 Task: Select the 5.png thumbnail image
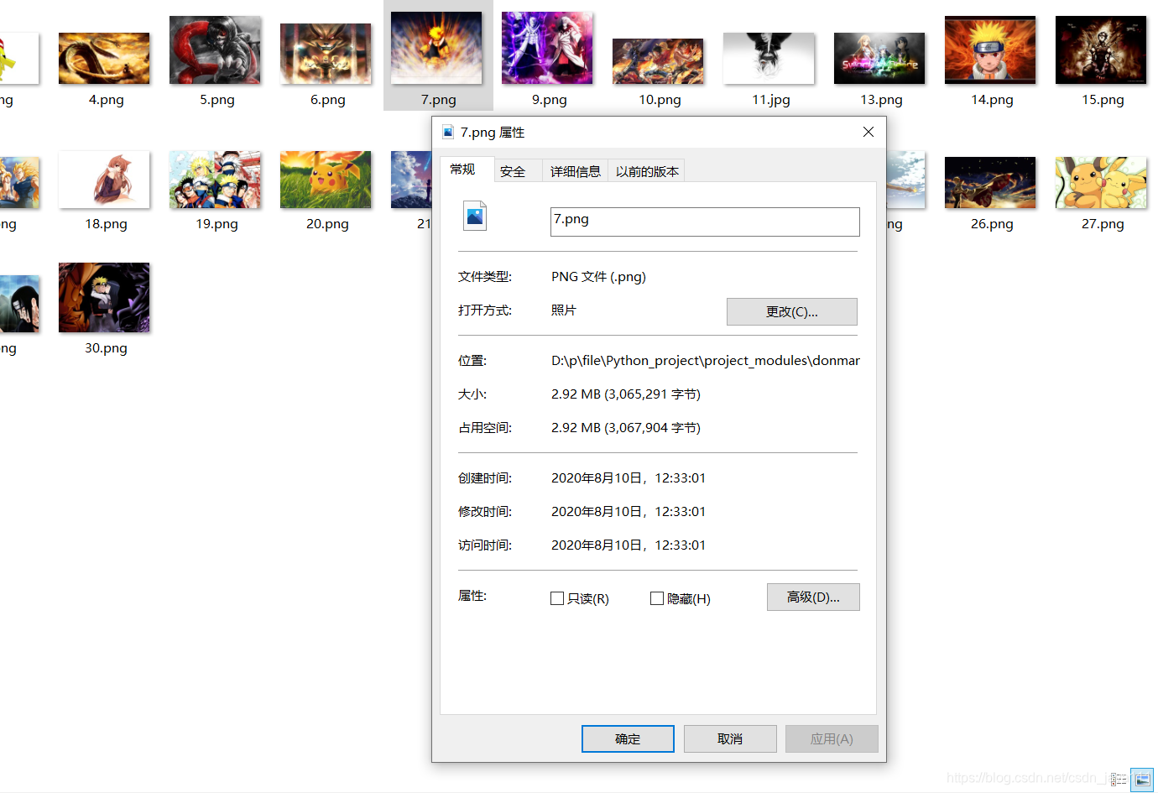(215, 50)
